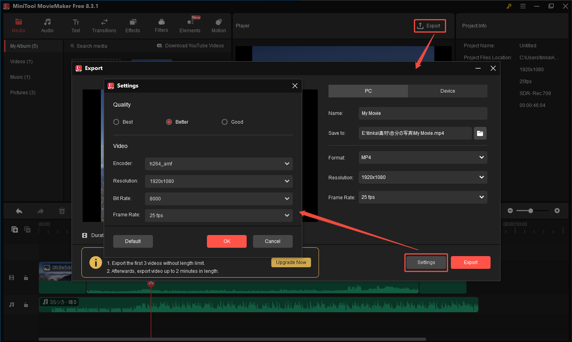Select the Good quality option
The height and width of the screenshot is (342, 572).
[x=225, y=122]
